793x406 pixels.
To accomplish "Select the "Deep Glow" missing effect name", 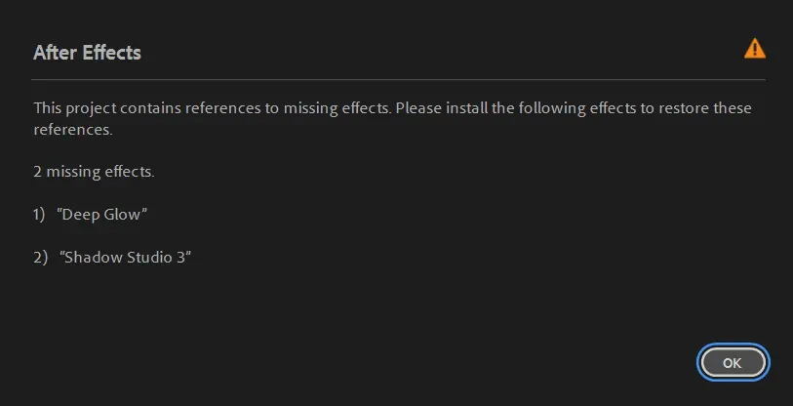I will (102, 214).
